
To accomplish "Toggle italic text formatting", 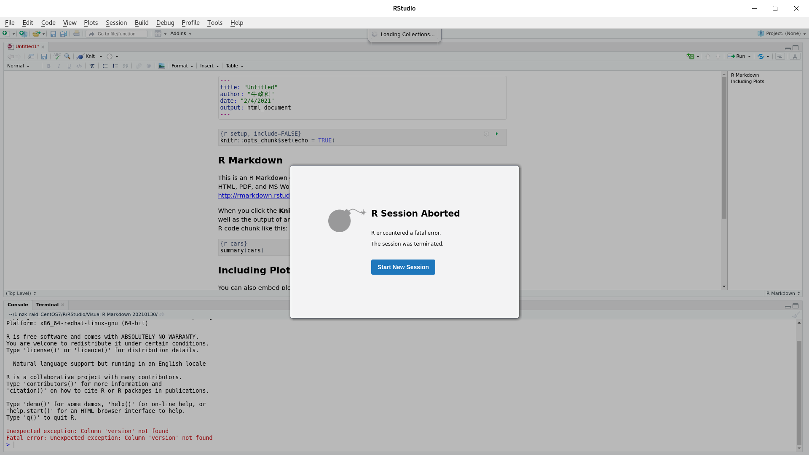I will (59, 66).
